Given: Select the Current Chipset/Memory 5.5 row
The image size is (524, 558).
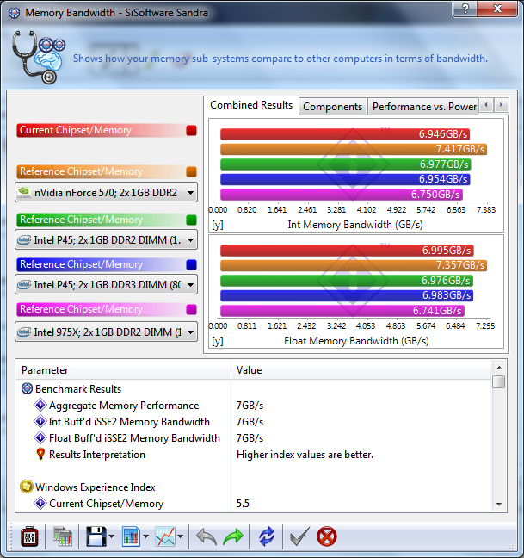Looking at the screenshot, I should (x=254, y=503).
